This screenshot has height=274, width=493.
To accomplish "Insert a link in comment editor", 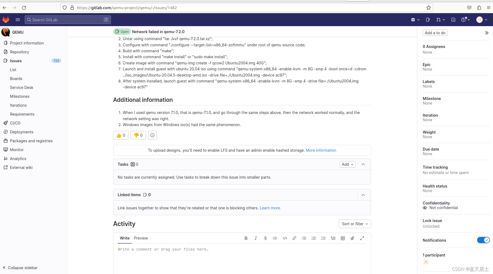I will pos(294,238).
